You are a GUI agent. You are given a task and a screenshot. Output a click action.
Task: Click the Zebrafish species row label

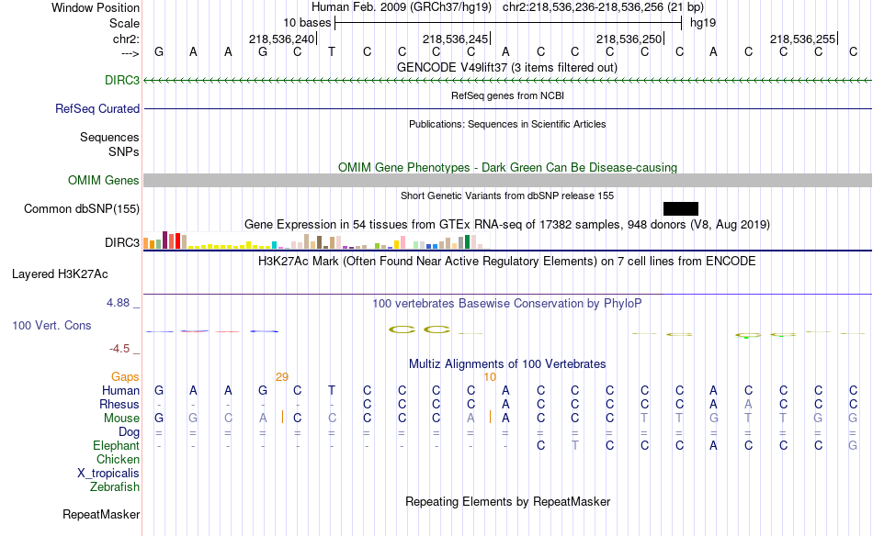coord(115,486)
